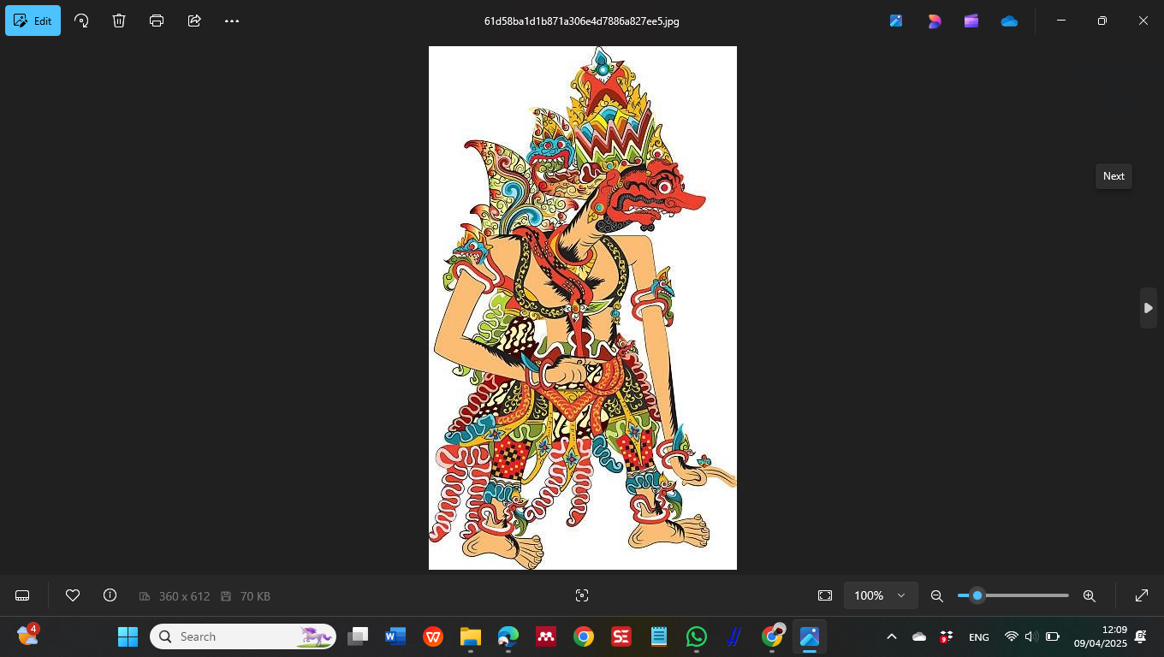This screenshot has height=657, width=1164.
Task: Open Microsoft Edge from the taskbar
Action: (508, 636)
